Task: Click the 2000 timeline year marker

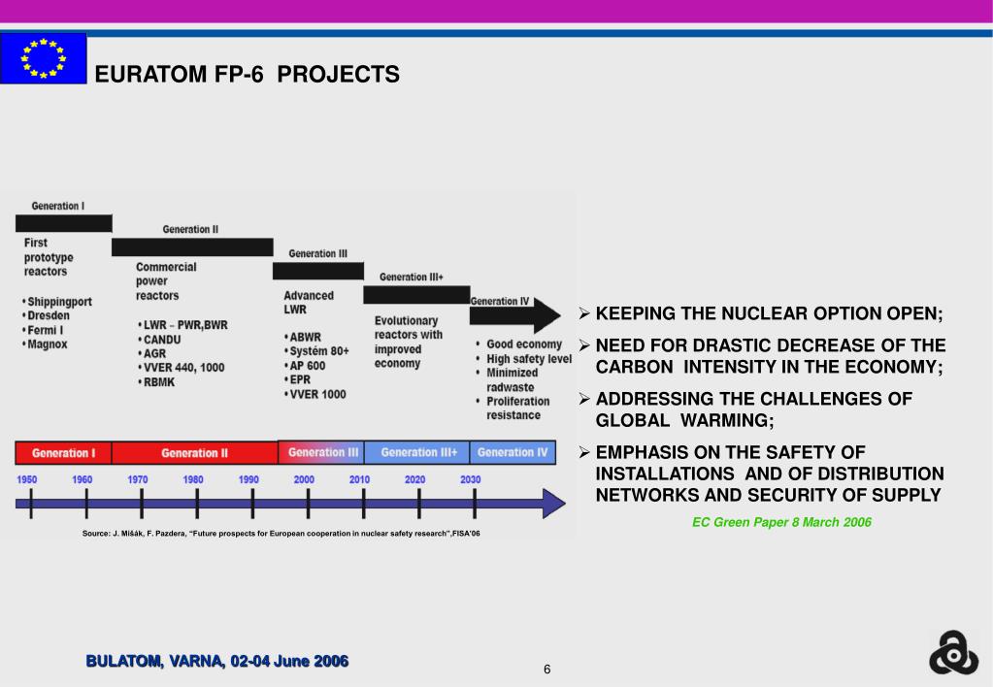Action: pos(304,479)
